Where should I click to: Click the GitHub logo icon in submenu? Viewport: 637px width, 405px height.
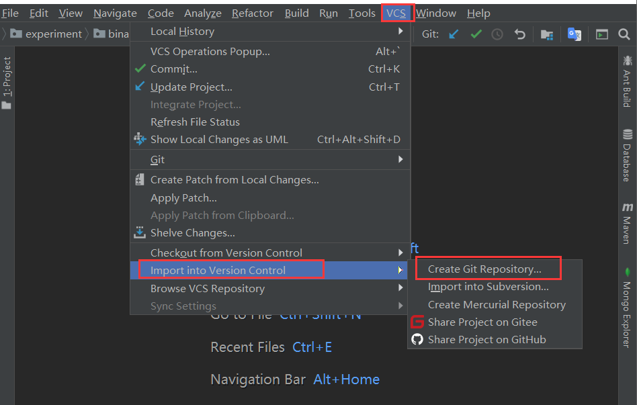[417, 339]
